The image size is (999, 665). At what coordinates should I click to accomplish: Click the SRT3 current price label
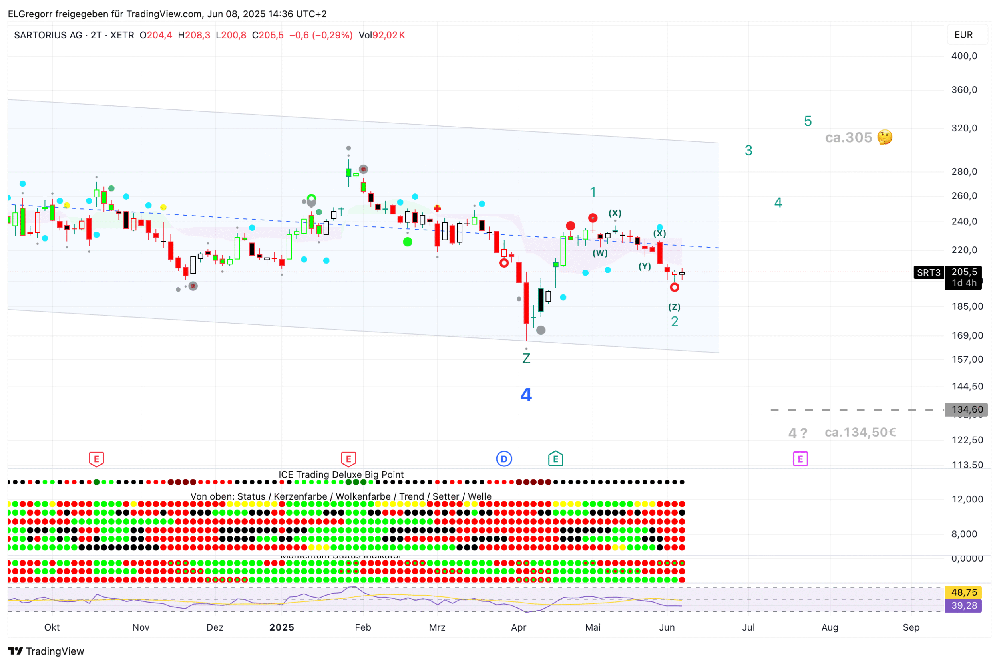[x=929, y=273]
